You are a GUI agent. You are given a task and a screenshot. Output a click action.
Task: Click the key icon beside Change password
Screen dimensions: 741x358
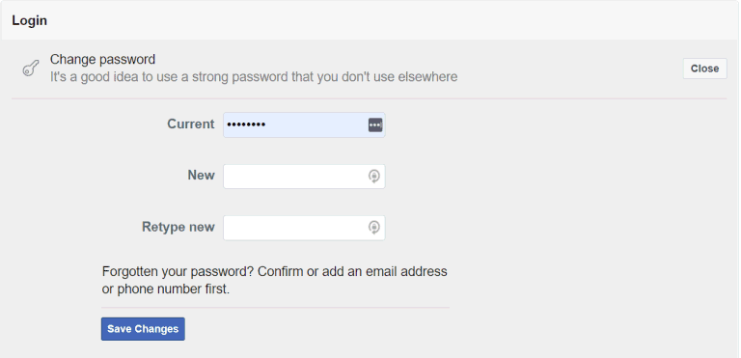pyautogui.click(x=31, y=69)
